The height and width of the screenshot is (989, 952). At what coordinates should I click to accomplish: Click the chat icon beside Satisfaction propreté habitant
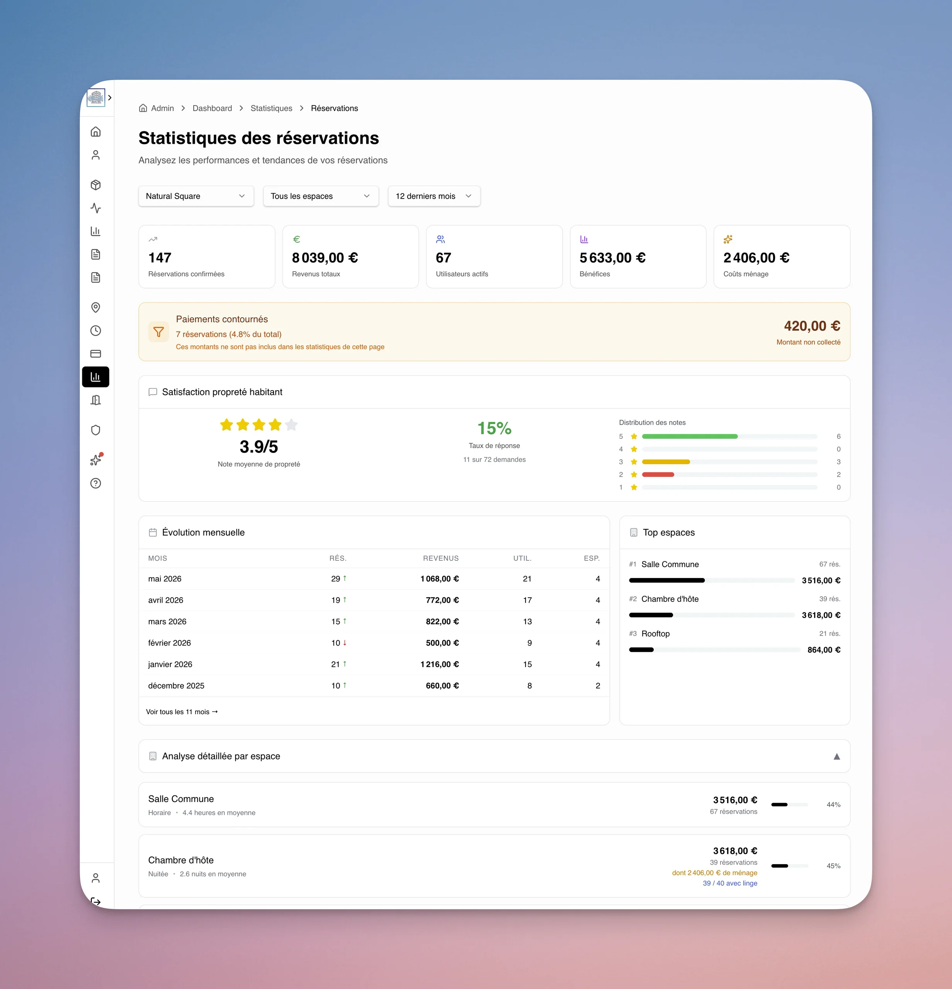(153, 392)
